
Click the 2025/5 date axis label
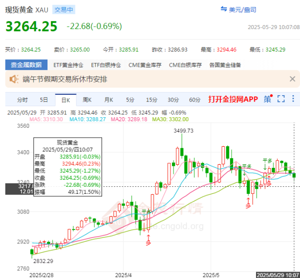tap(211, 275)
